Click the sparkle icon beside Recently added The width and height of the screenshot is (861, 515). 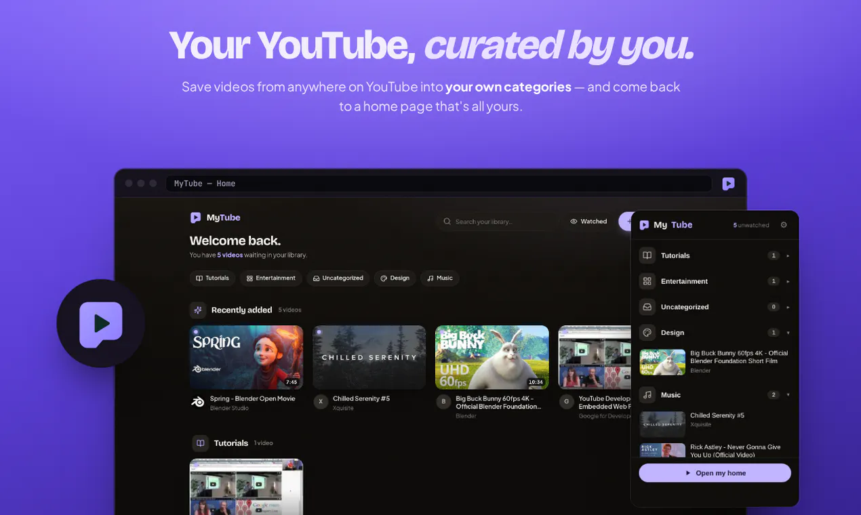198,310
